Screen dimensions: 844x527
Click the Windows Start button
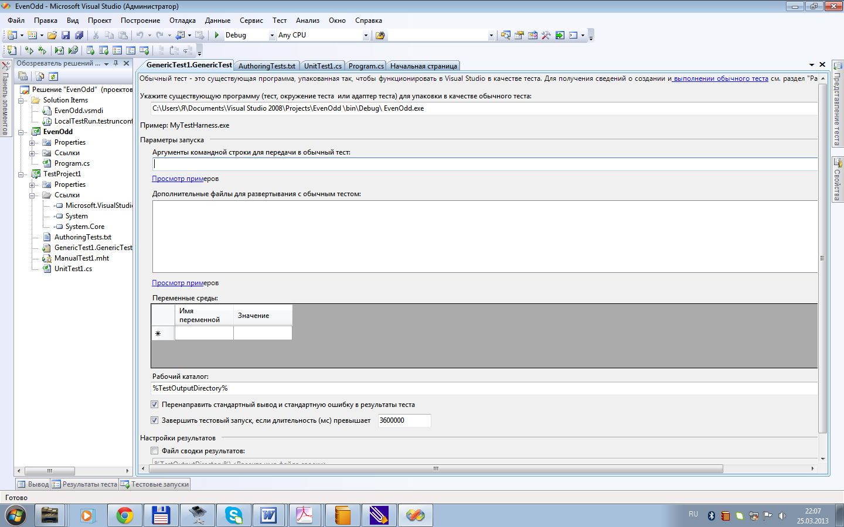tap(15, 515)
